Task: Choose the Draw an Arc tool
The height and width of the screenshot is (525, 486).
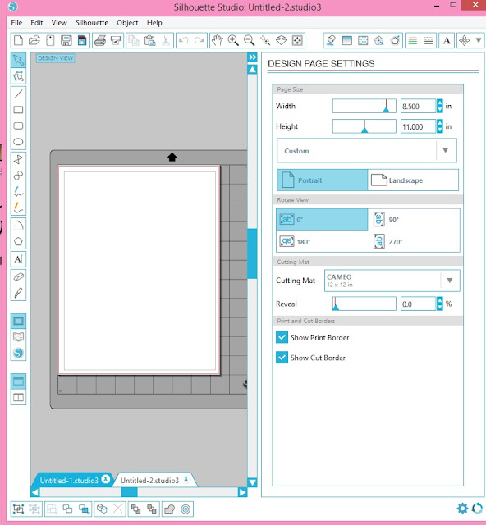Action: (18, 226)
